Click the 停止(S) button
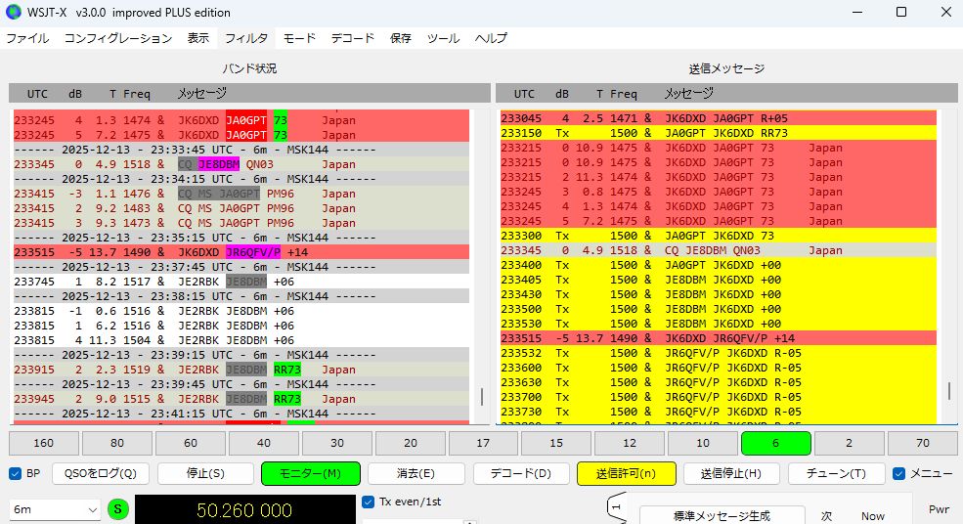This screenshot has height=524, width=963. click(205, 473)
